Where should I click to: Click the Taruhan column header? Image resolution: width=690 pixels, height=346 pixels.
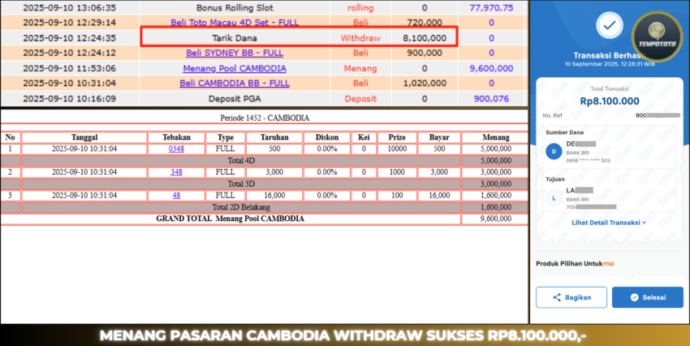pyautogui.click(x=274, y=137)
